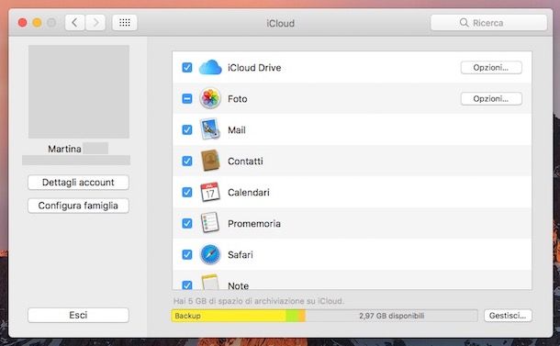Click the iCloud Drive cloud icon
The height and width of the screenshot is (346, 560).
(210, 68)
